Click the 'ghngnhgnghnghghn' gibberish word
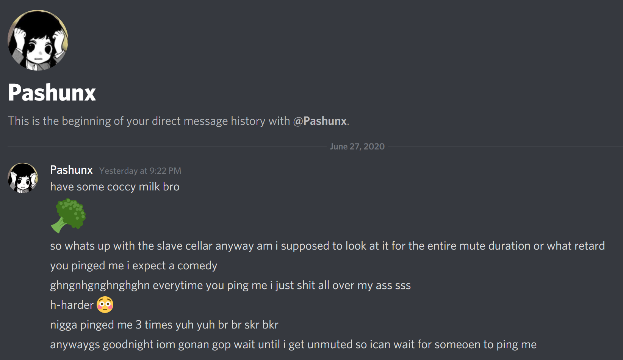The height and width of the screenshot is (360, 623). [x=100, y=285]
